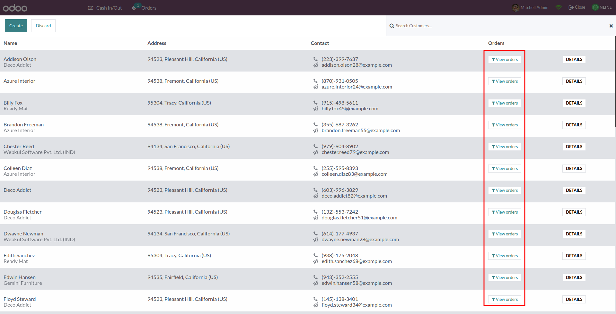Open details for Edith Sanchez
The height and width of the screenshot is (314, 616).
574,256
